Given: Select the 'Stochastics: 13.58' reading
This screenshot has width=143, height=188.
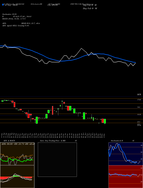Looking at the screenshot, I should click(9, 14).
